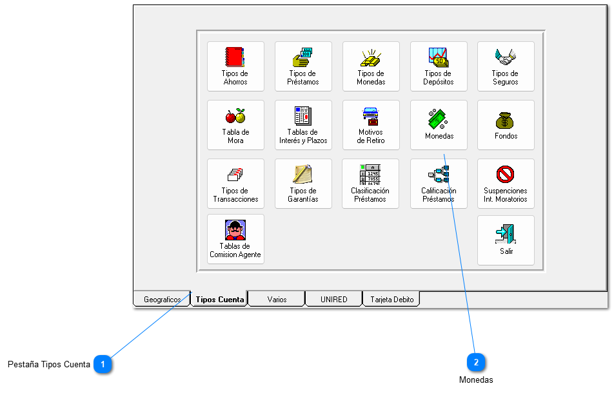
Task: Switch to the Varios tab
Action: click(277, 300)
